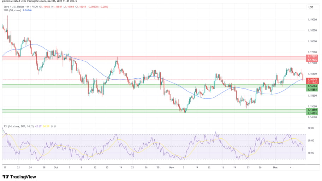Click the RSI (14, close, SMA, 14, 2) legend
322x181 pixels.
coord(18,126)
